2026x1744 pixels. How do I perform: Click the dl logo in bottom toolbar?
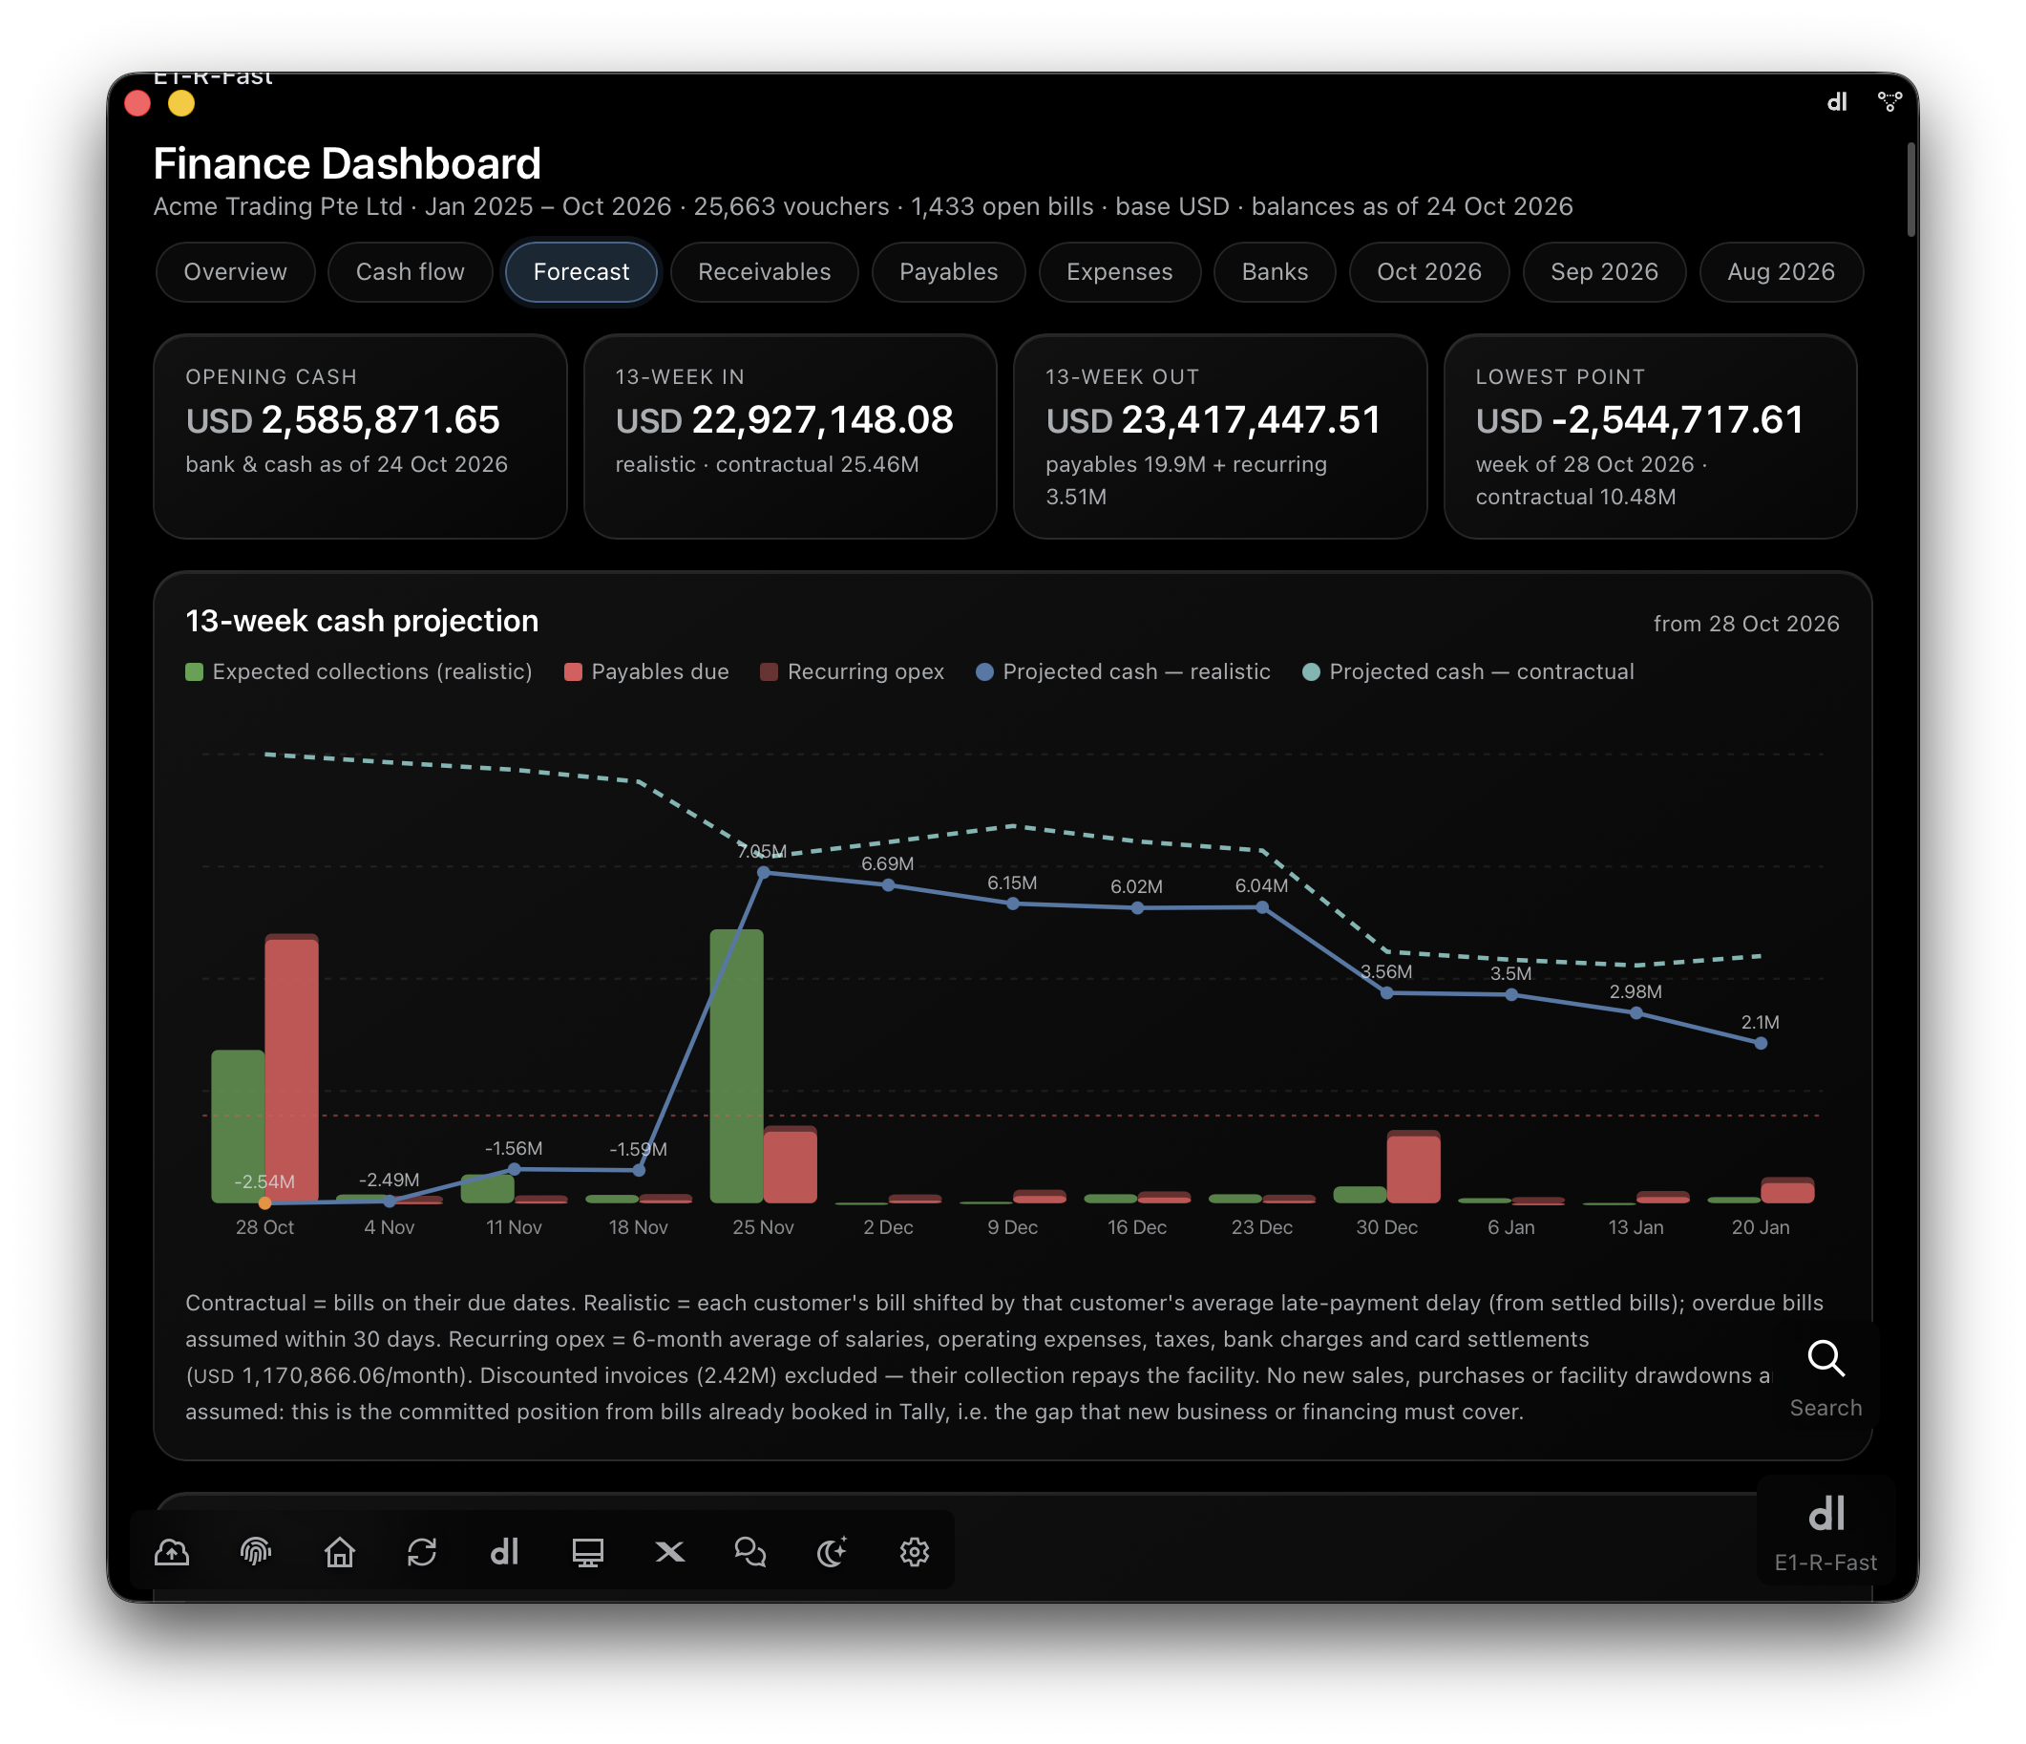click(504, 1552)
